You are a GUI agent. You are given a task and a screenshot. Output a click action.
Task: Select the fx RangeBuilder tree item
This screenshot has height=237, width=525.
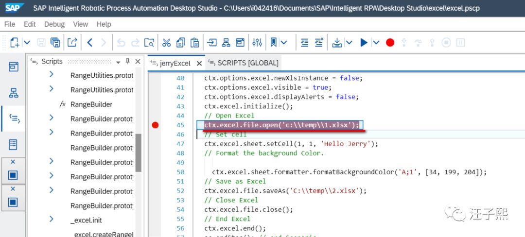[91, 104]
